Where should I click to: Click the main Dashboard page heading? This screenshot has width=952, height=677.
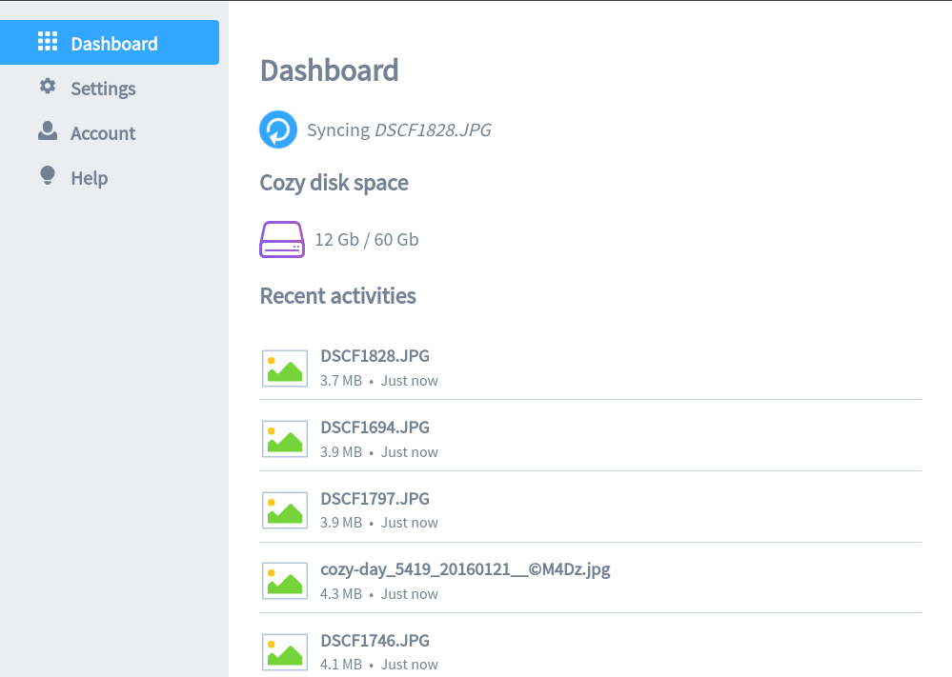(330, 70)
